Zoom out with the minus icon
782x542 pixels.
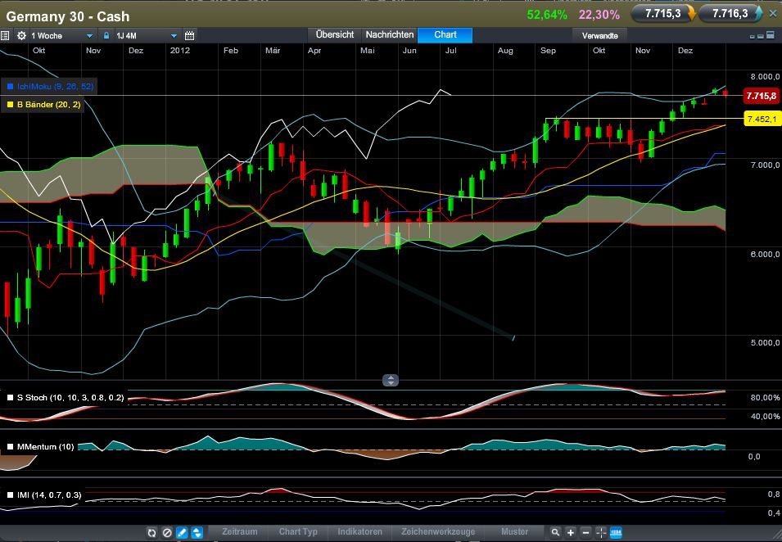point(586,532)
